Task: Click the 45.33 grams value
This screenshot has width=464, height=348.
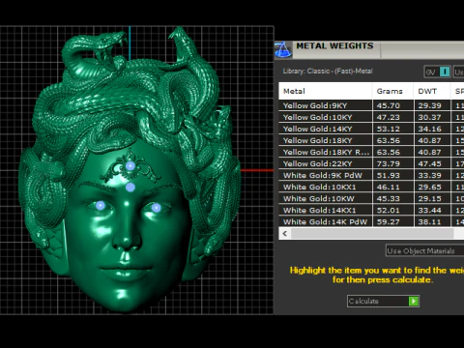Action: click(389, 198)
